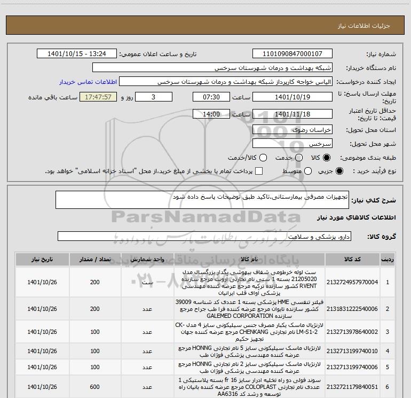
Task: Click the CHENKANG laryngeal mask item name
Action: [249, 332]
